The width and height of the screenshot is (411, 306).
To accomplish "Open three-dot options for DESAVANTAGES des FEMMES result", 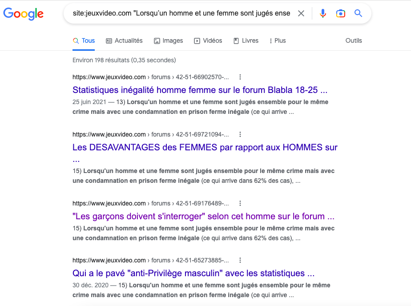I will pyautogui.click(x=240, y=134).
